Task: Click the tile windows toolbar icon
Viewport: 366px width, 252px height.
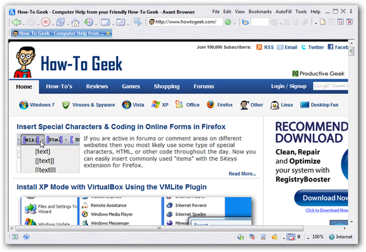Action: pos(340,22)
